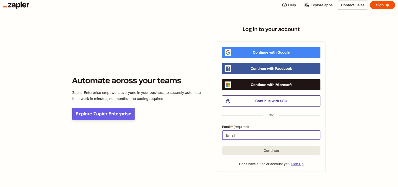
Task: Click the Zapier Enterprise description paragraph
Action: pyautogui.click(x=136, y=96)
